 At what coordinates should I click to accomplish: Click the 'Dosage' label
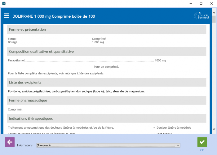pyautogui.click(x=13, y=42)
